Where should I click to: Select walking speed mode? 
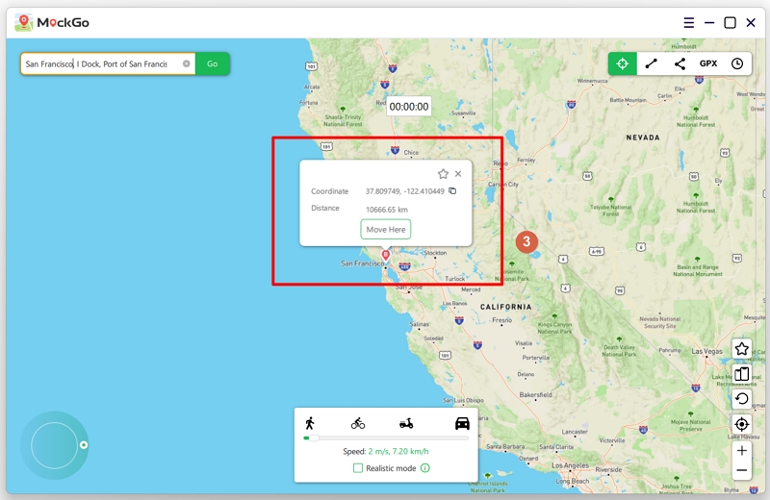tap(310, 423)
